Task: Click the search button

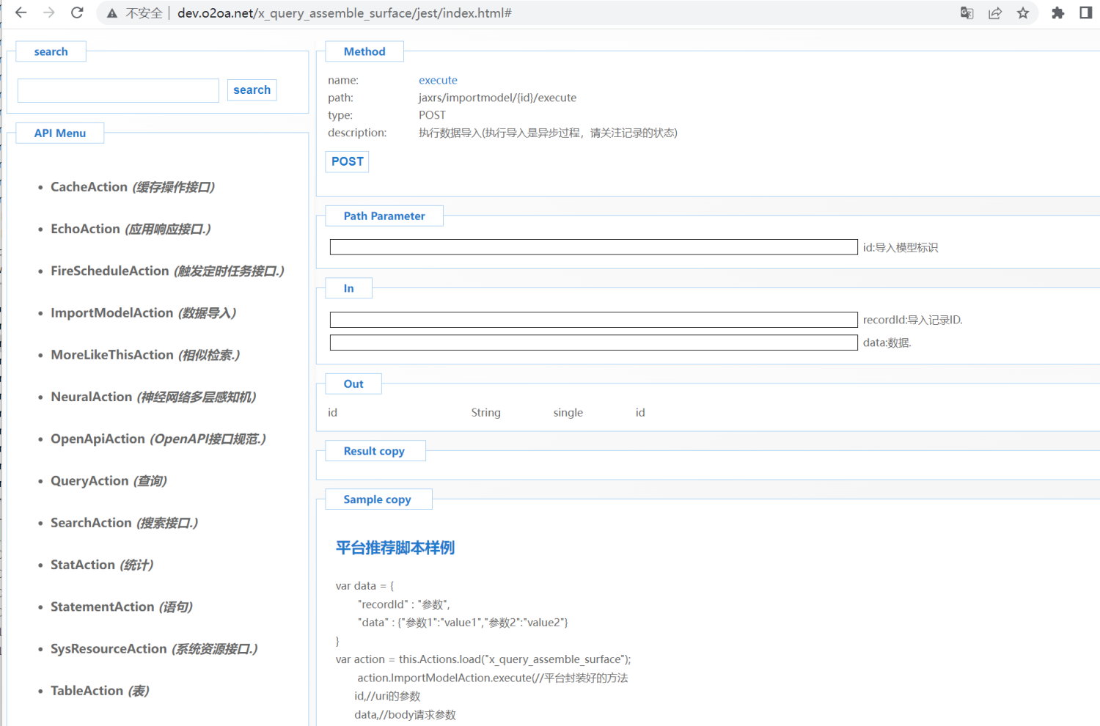Action: (252, 89)
